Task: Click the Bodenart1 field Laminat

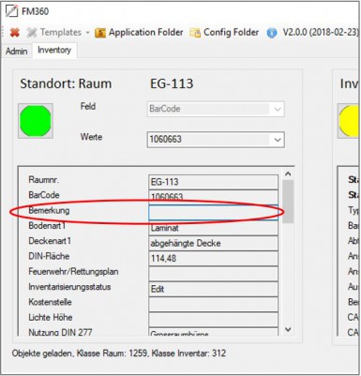Action: point(213,228)
